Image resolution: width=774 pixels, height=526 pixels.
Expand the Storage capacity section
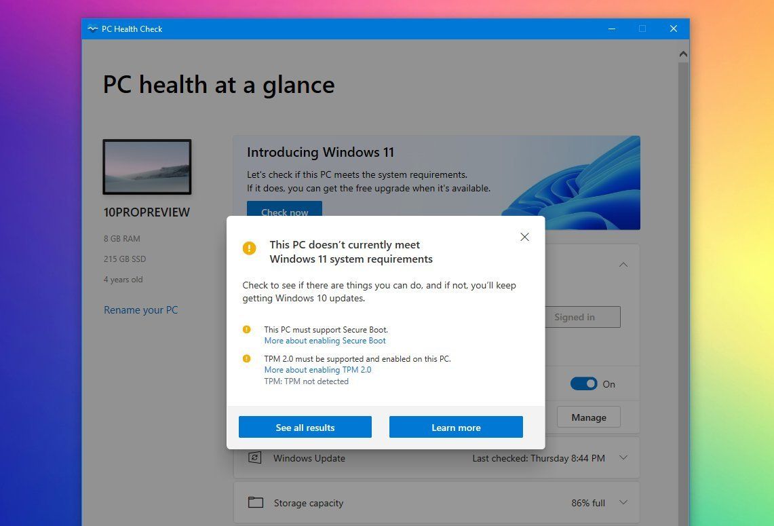pos(623,502)
